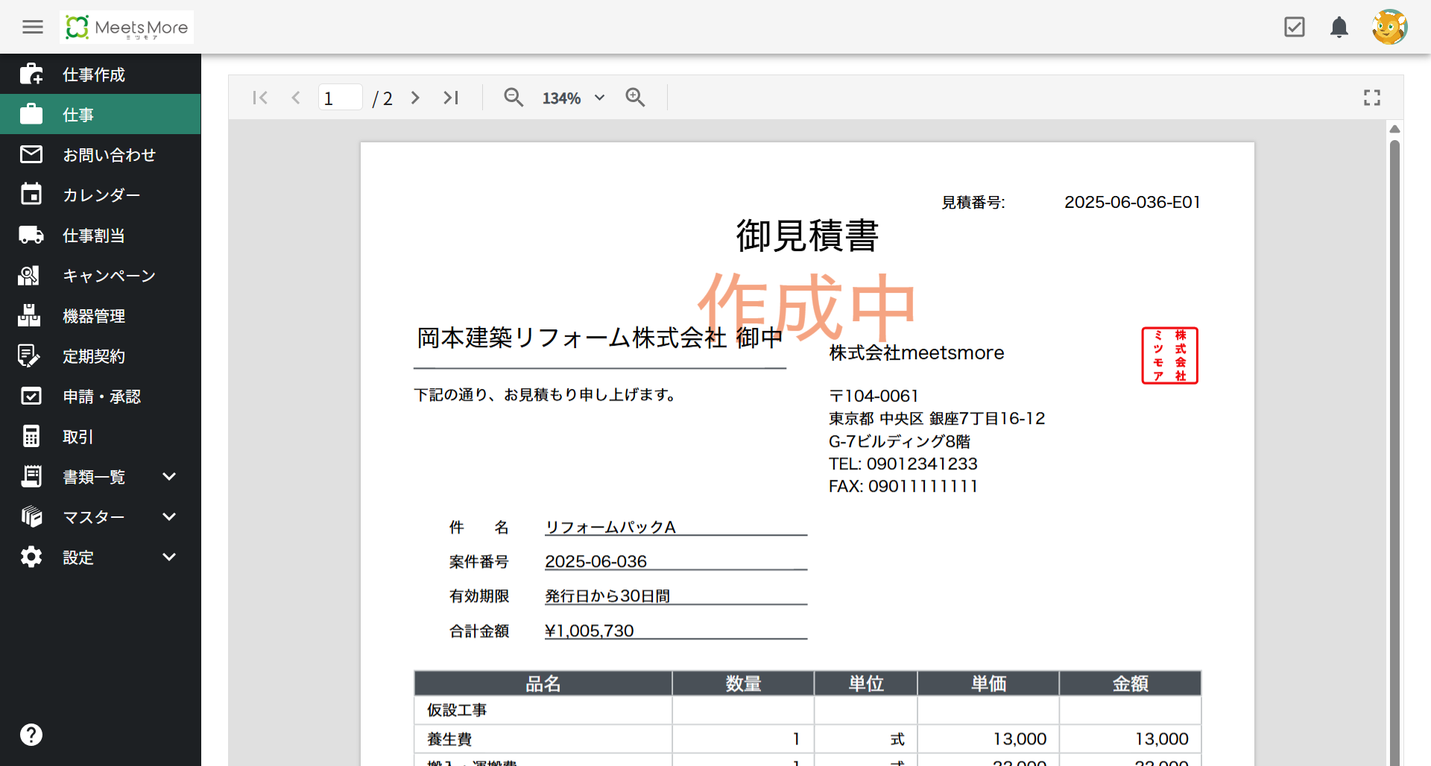The image size is (1431, 766).
Task: Go to お問い合わせ in the sidebar
Action: click(x=109, y=155)
